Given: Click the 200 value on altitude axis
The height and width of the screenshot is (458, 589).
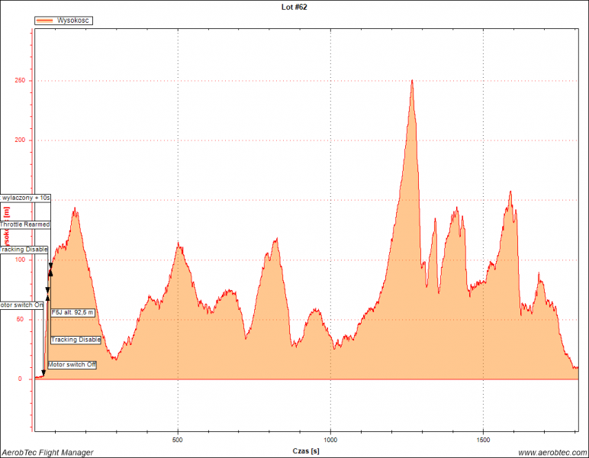Looking at the screenshot, I should pos(19,140).
